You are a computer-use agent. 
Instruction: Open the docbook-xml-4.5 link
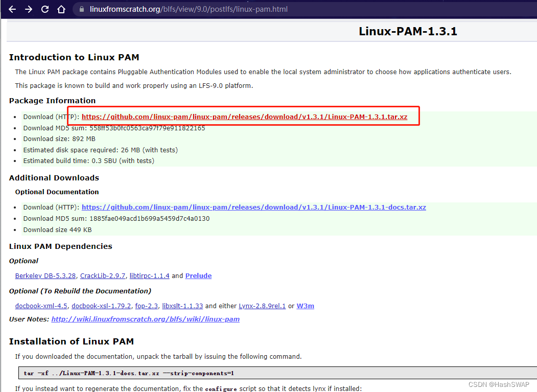click(41, 306)
